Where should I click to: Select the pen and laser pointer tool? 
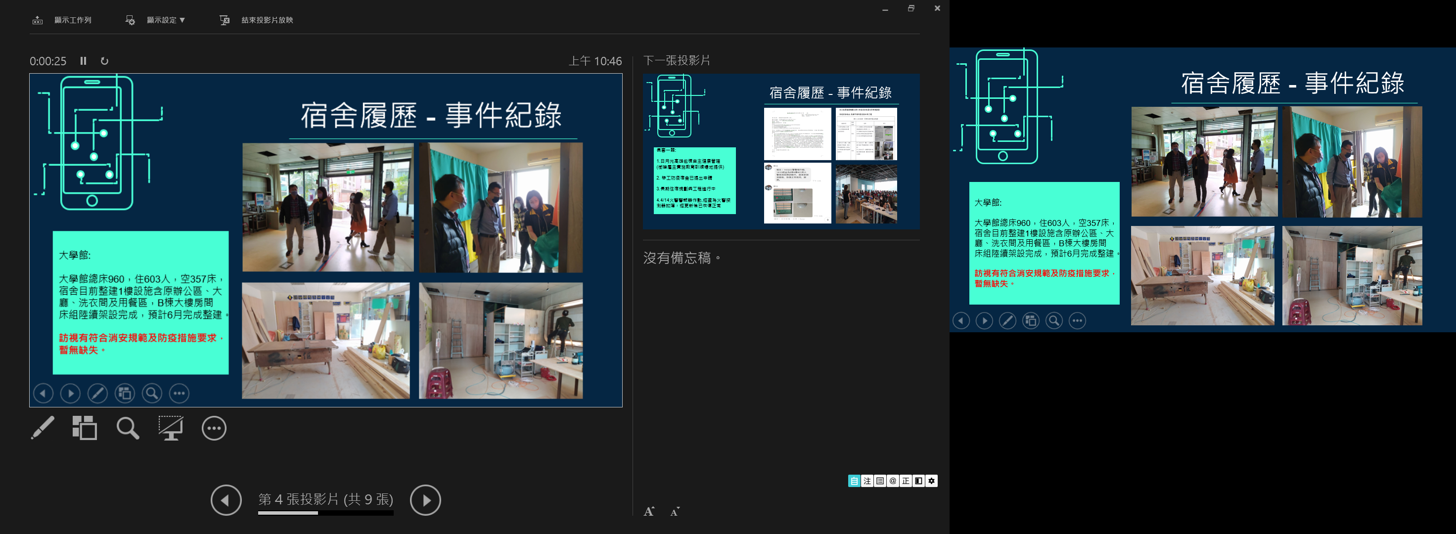43,428
